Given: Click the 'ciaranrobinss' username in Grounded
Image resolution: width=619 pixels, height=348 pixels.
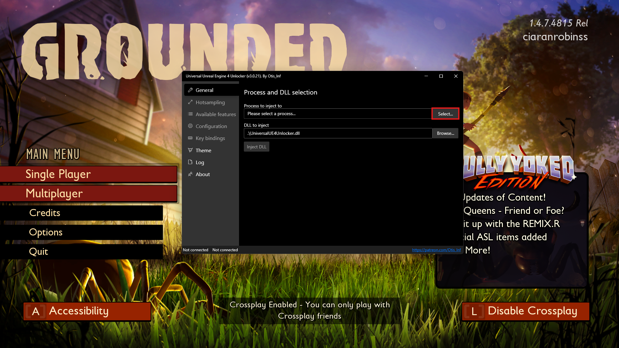Looking at the screenshot, I should [x=555, y=37].
